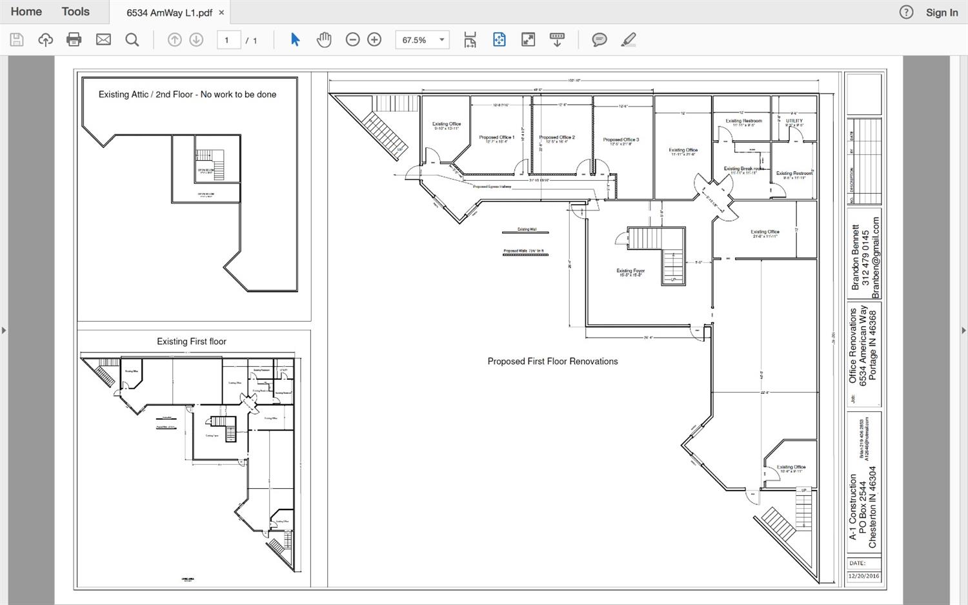Viewport: 968px width, 605px height.
Task: Zoom in with plus button
Action: [374, 40]
